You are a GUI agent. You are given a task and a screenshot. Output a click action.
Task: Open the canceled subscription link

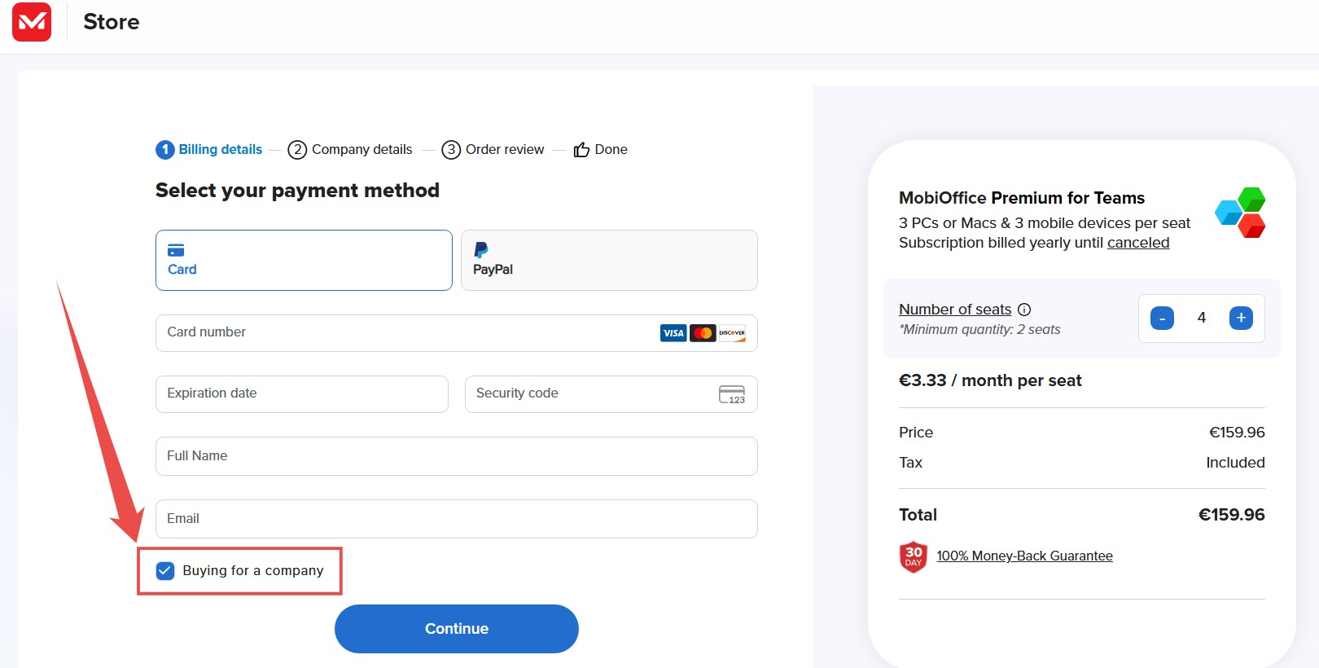(1138, 243)
